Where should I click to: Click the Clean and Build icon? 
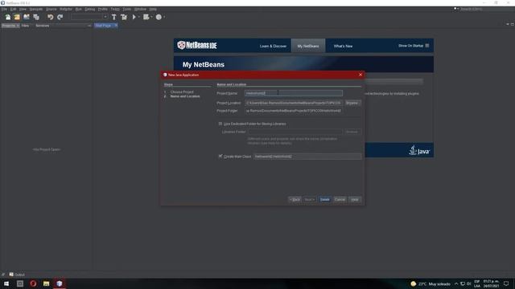coord(124,17)
